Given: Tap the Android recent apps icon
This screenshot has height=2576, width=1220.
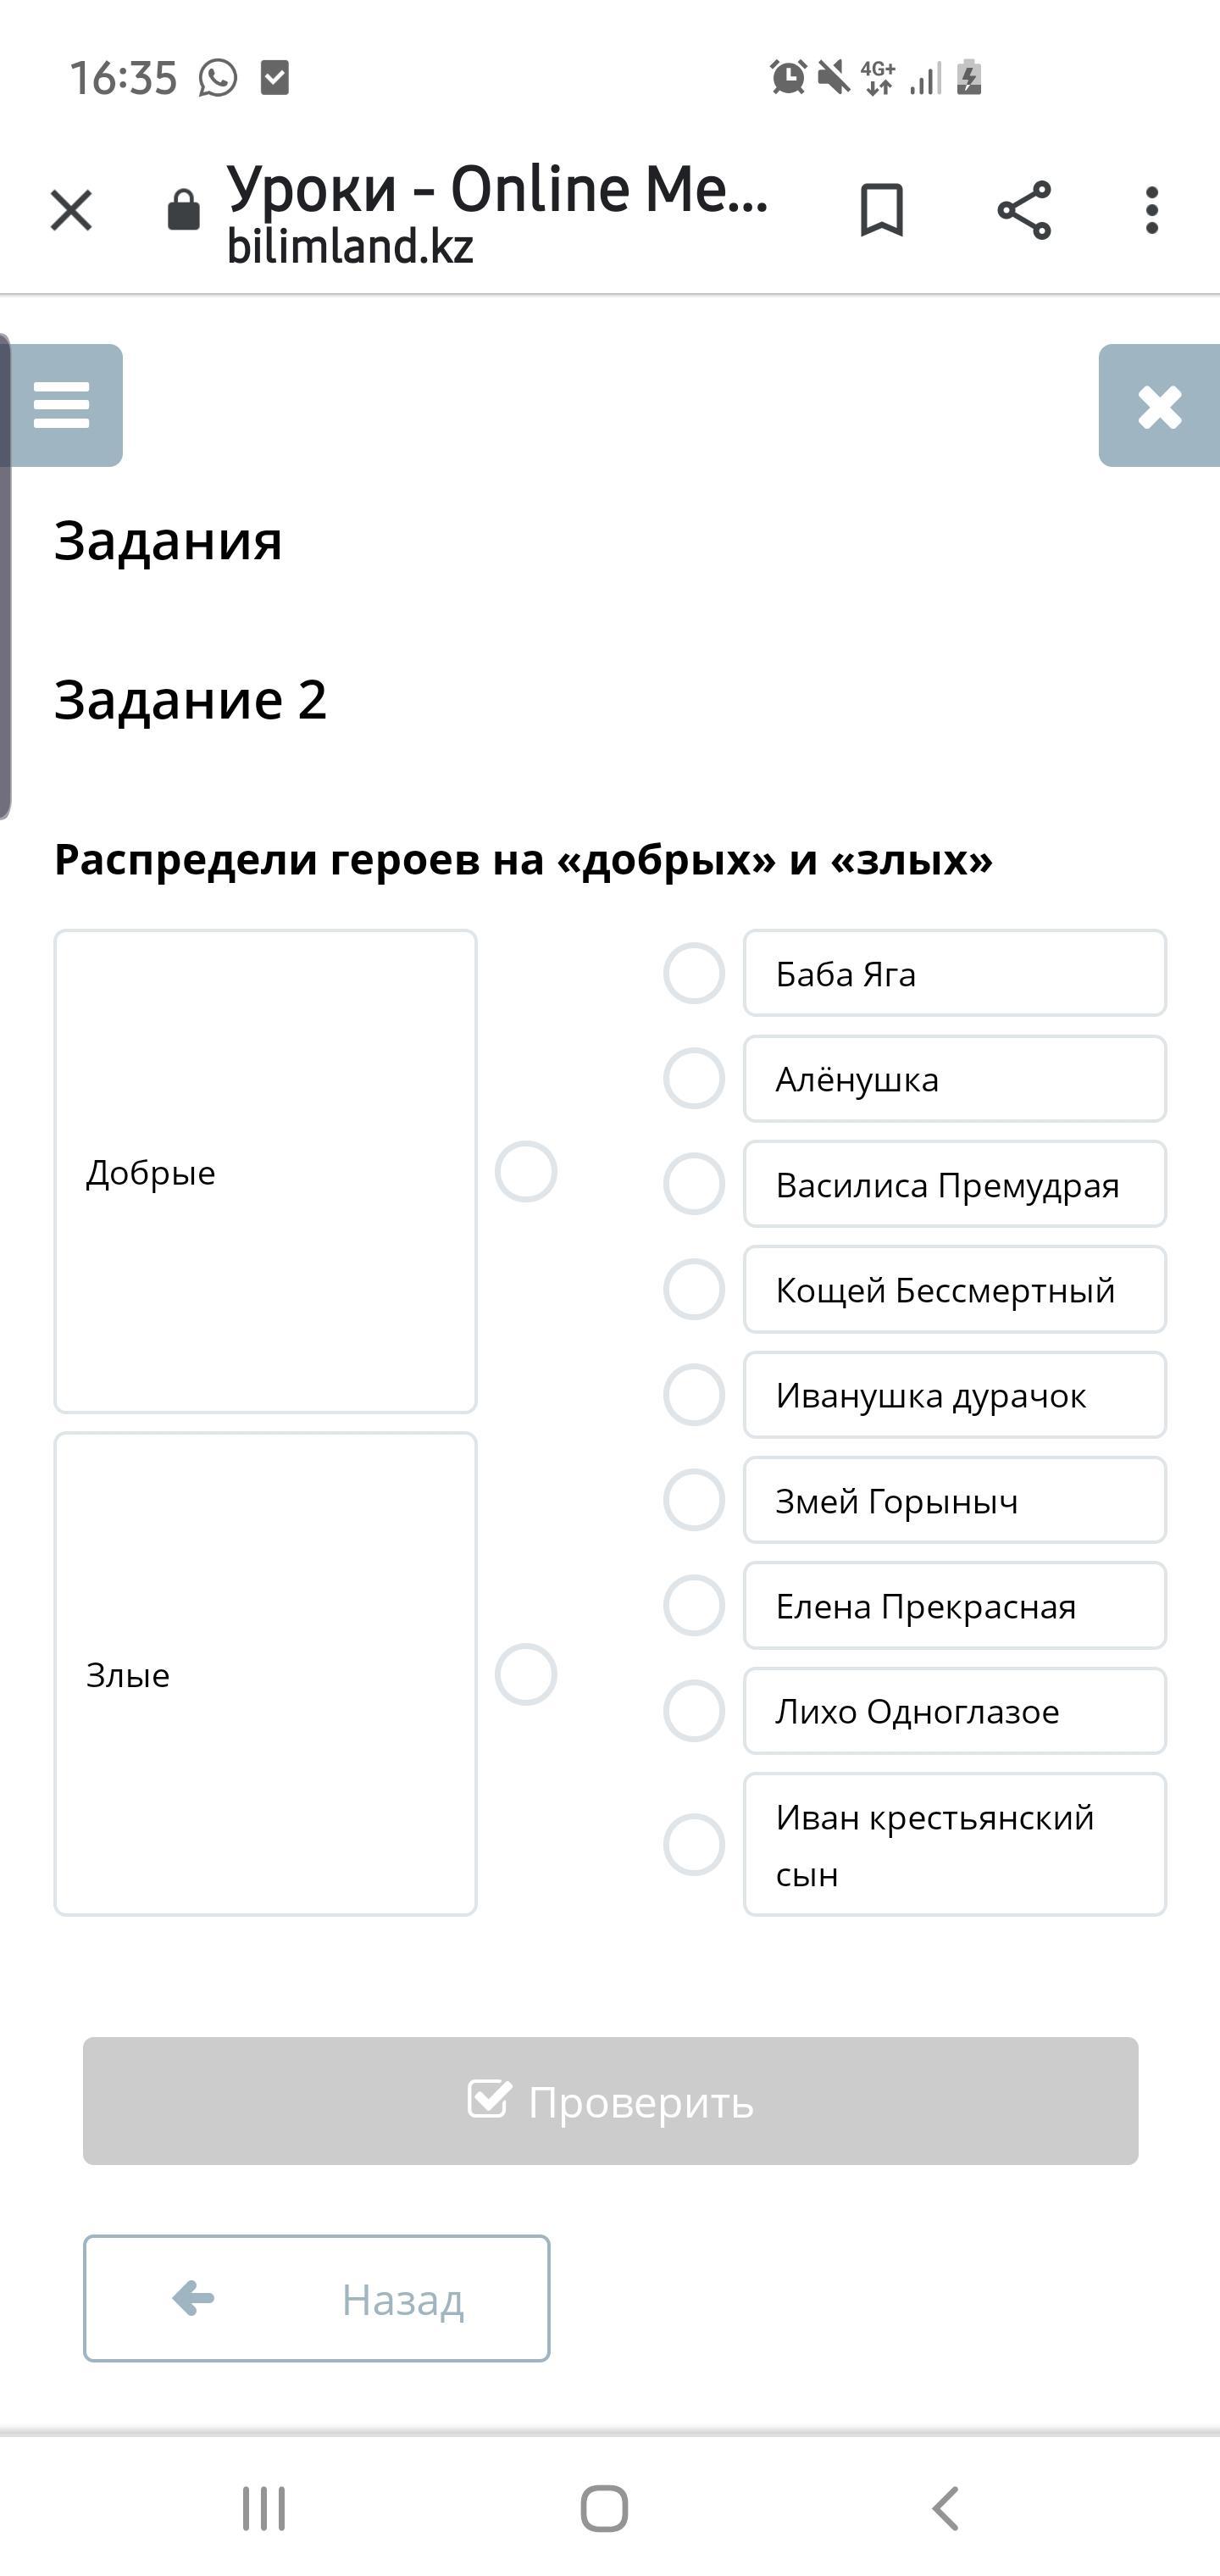Looking at the screenshot, I should point(264,2508).
